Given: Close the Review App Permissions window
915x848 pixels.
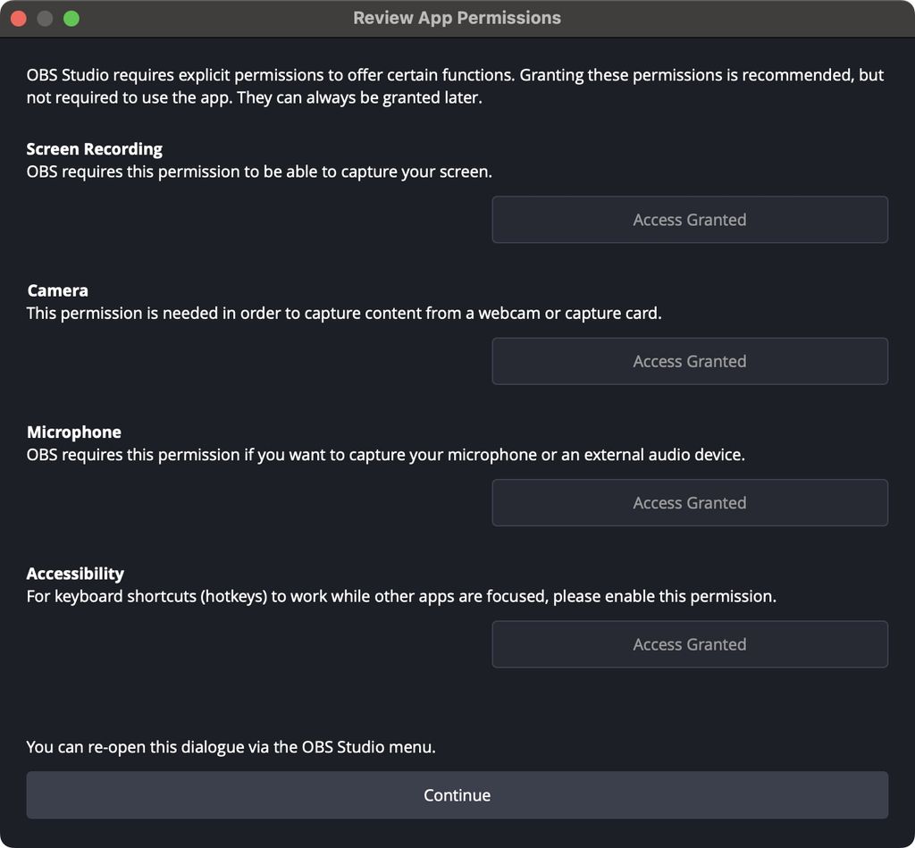Looking at the screenshot, I should [19, 18].
